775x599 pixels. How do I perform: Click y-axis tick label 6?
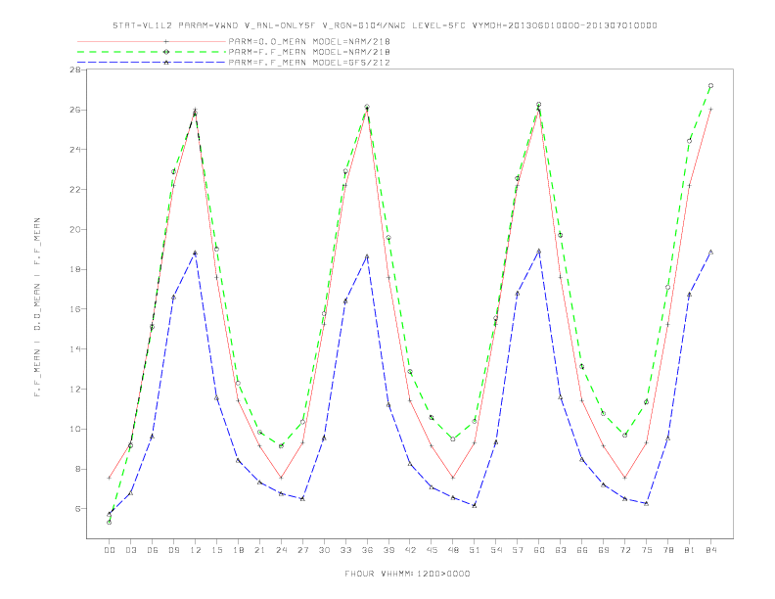pos(77,509)
